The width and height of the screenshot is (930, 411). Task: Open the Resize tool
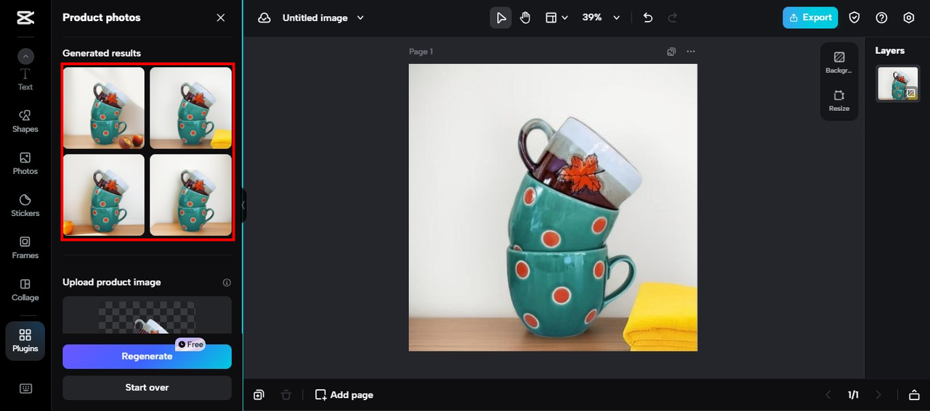839,101
